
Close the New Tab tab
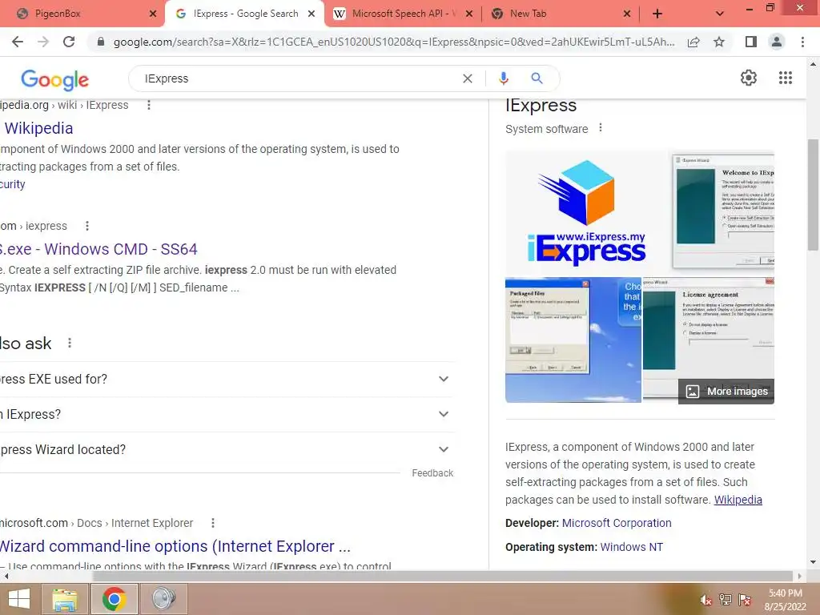coord(627,14)
